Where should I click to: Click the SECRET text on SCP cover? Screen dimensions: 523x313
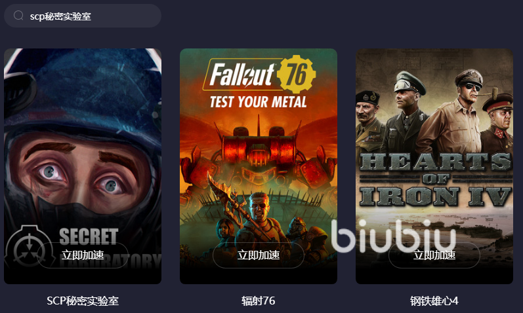[89, 236]
